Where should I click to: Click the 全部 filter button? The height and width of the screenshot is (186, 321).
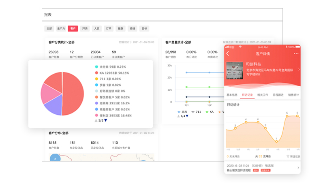[x=49, y=29]
